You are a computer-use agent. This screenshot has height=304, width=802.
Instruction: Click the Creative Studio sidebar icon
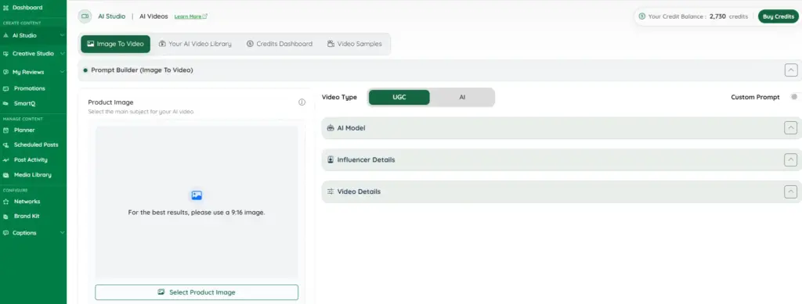5,54
